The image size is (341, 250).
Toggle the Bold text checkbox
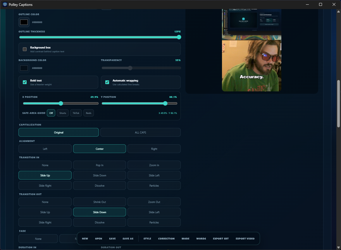[x=25, y=82]
